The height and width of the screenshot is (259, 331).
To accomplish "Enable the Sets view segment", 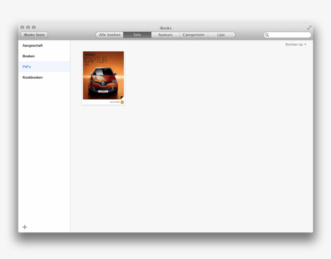I will click(137, 35).
